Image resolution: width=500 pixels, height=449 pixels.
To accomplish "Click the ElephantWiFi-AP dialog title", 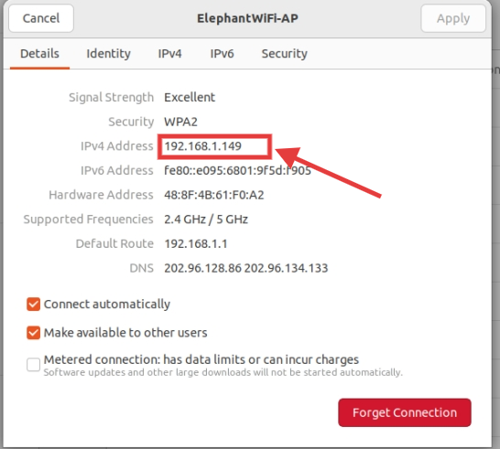I will pos(247,18).
